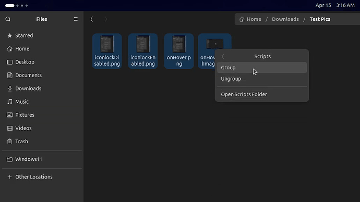This screenshot has width=360, height=202.
Task: Open the hamburger menu beside Files
Action: (76, 19)
